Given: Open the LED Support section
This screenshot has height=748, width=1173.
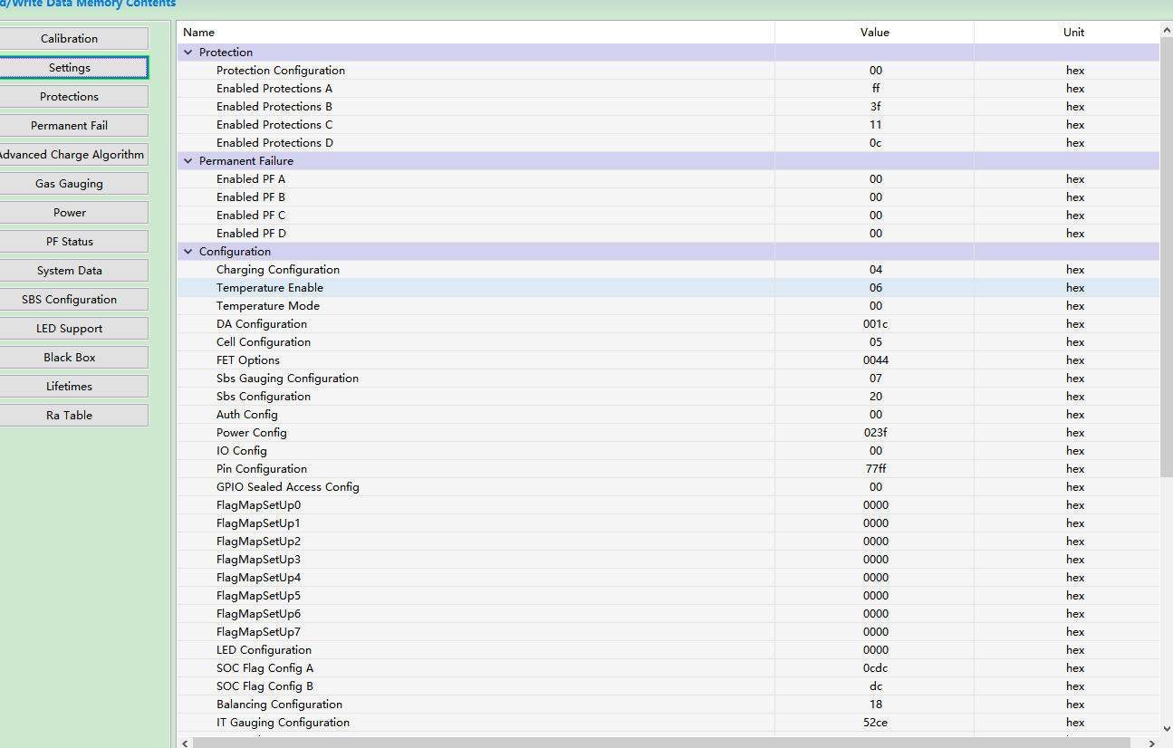Looking at the screenshot, I should (70, 328).
